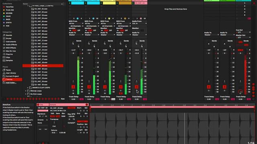Toggle the RAM mode switch
The width and height of the screenshot is (257, 144).
coord(63,116)
